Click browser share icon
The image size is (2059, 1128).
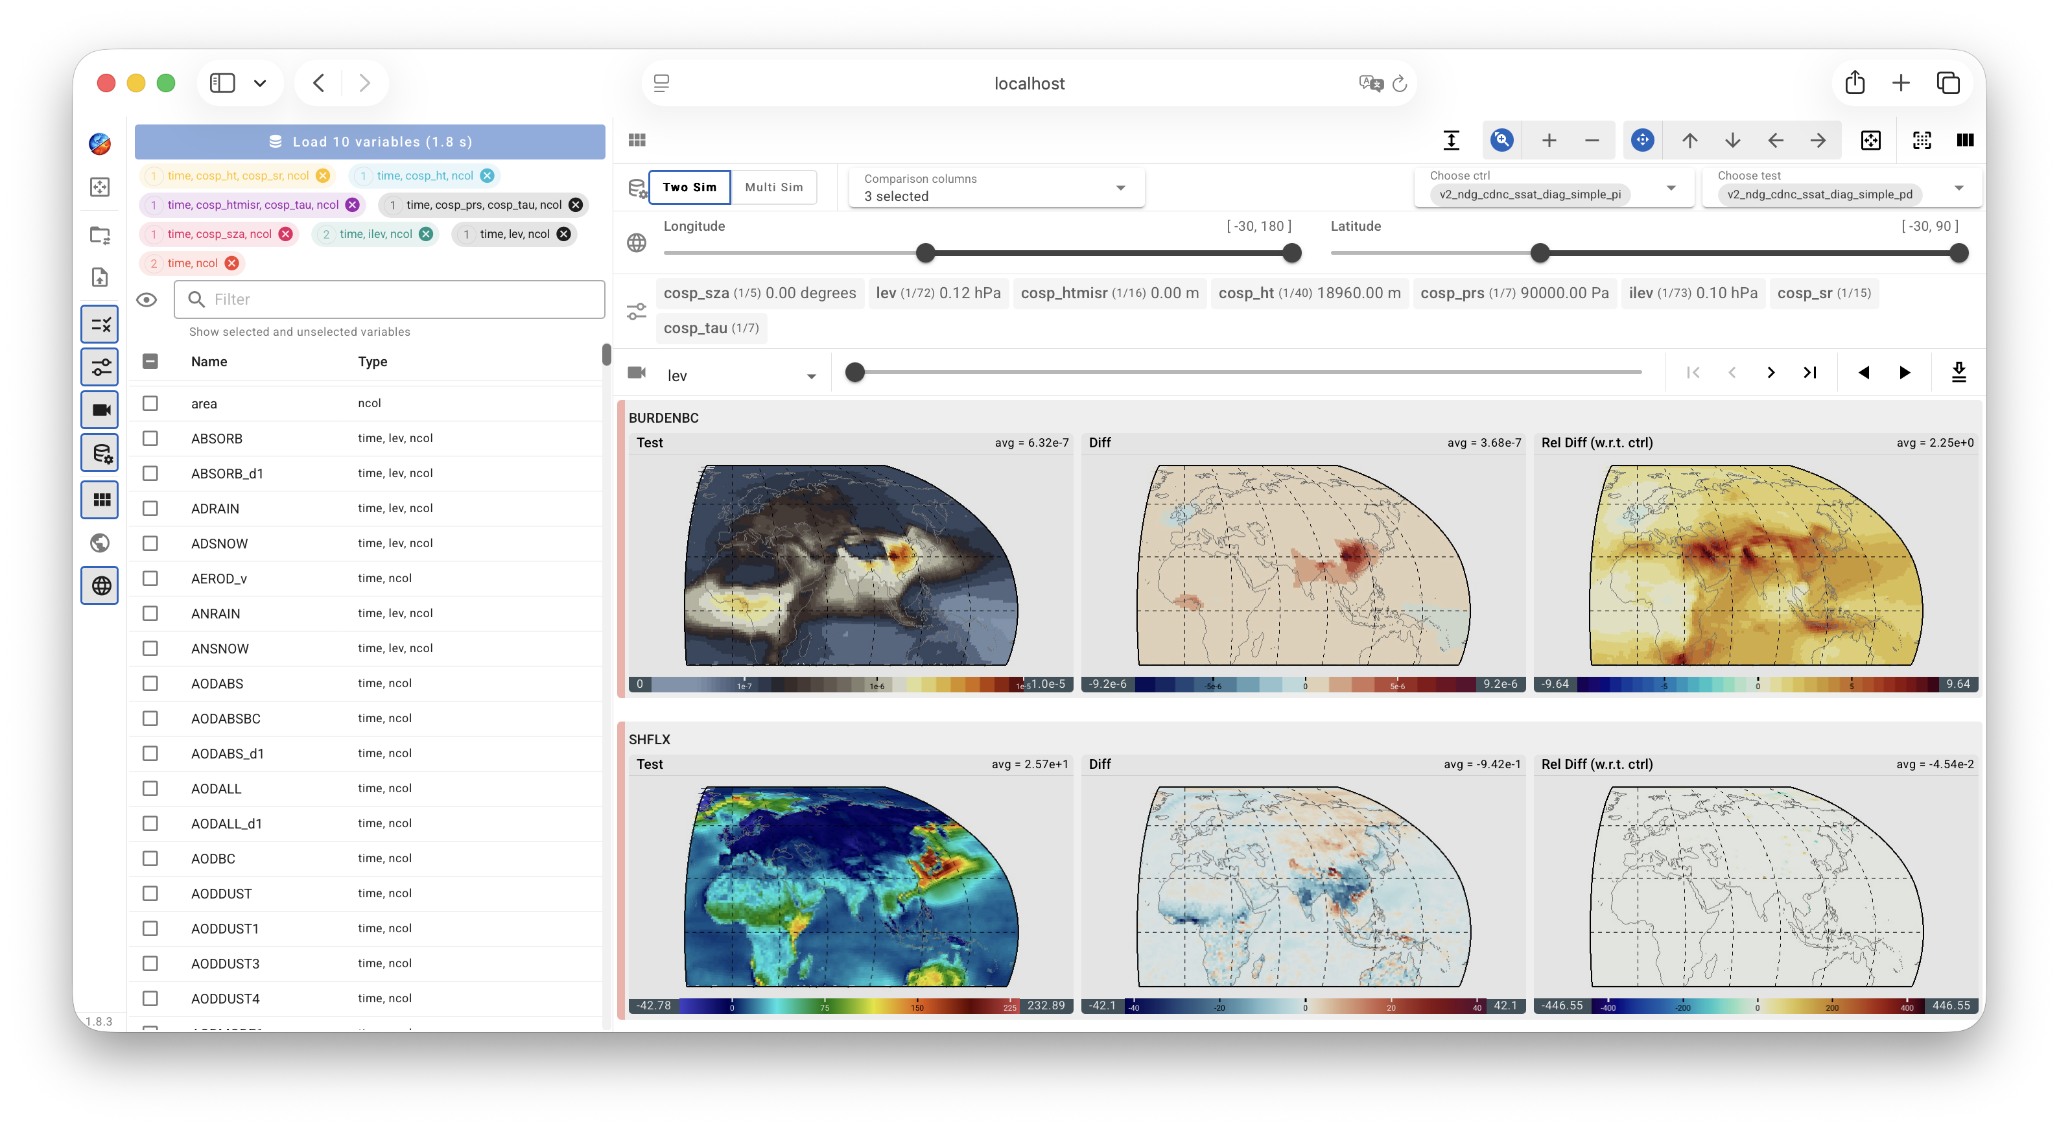1854,82
